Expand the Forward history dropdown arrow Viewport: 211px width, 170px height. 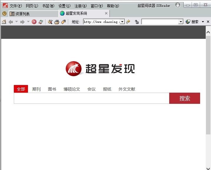click(28, 21)
